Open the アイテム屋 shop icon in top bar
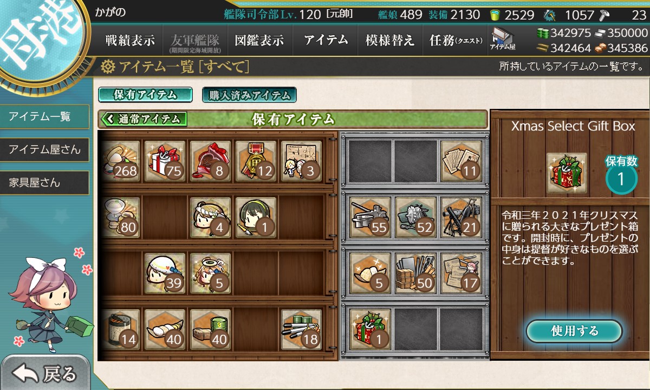Viewport: 650px width, 390px height. point(503,40)
